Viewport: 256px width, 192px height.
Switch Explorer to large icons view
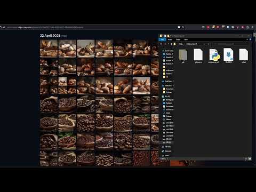250,158
